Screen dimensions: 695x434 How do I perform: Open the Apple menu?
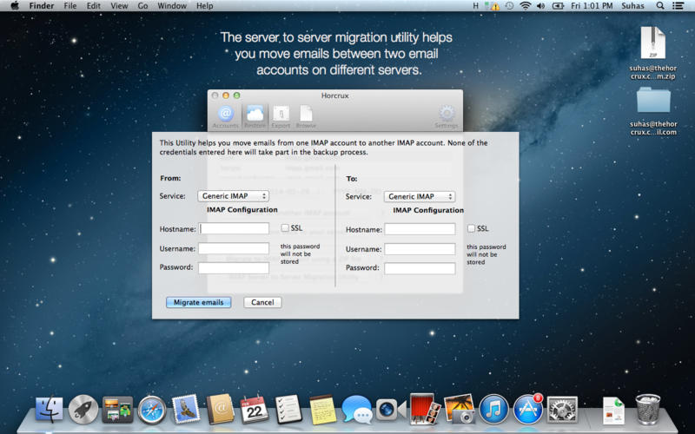pos(15,6)
